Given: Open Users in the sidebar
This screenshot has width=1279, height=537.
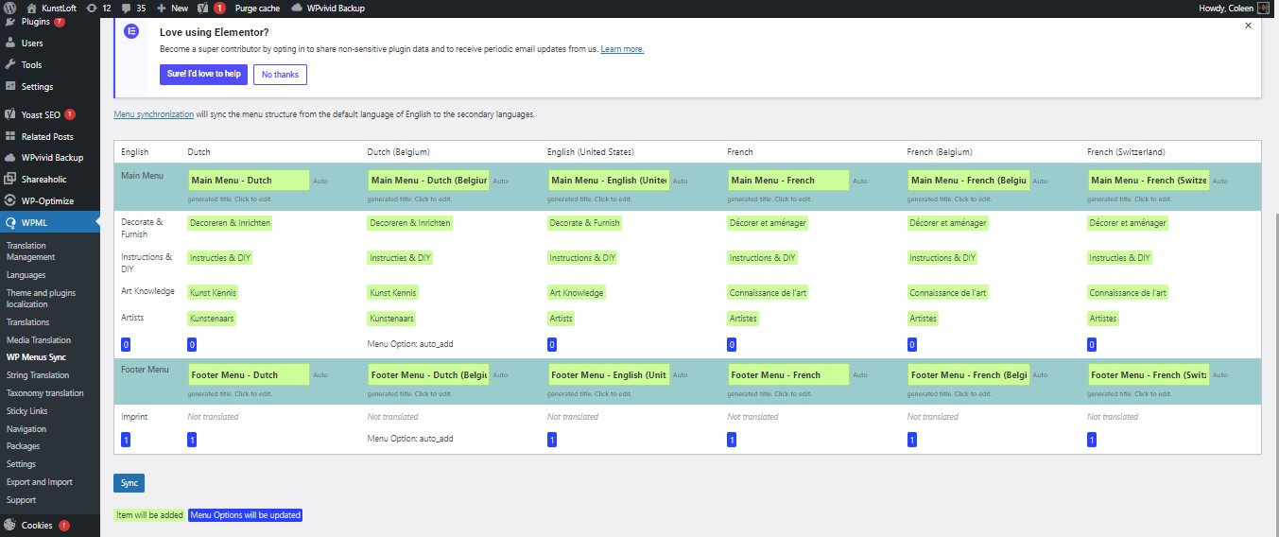Looking at the screenshot, I should pyautogui.click(x=32, y=43).
